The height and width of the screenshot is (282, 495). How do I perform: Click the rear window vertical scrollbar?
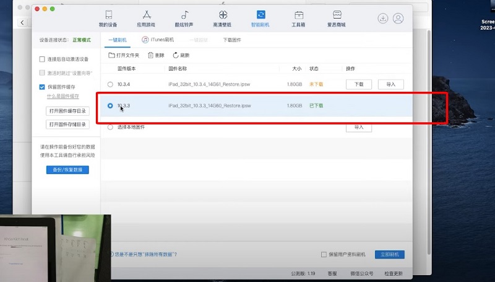(429, 143)
